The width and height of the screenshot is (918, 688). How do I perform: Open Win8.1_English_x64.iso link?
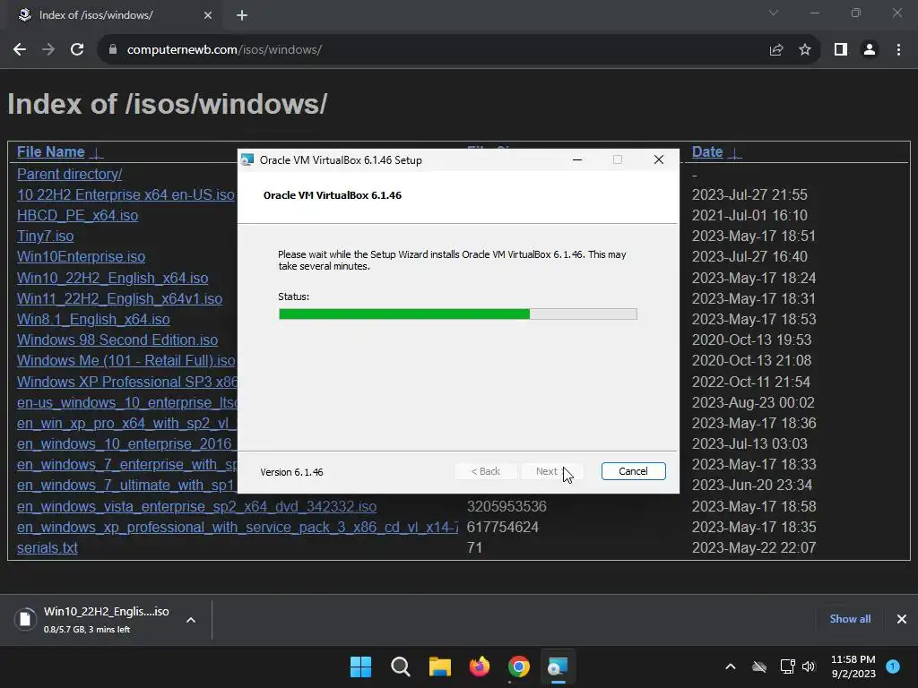93,319
